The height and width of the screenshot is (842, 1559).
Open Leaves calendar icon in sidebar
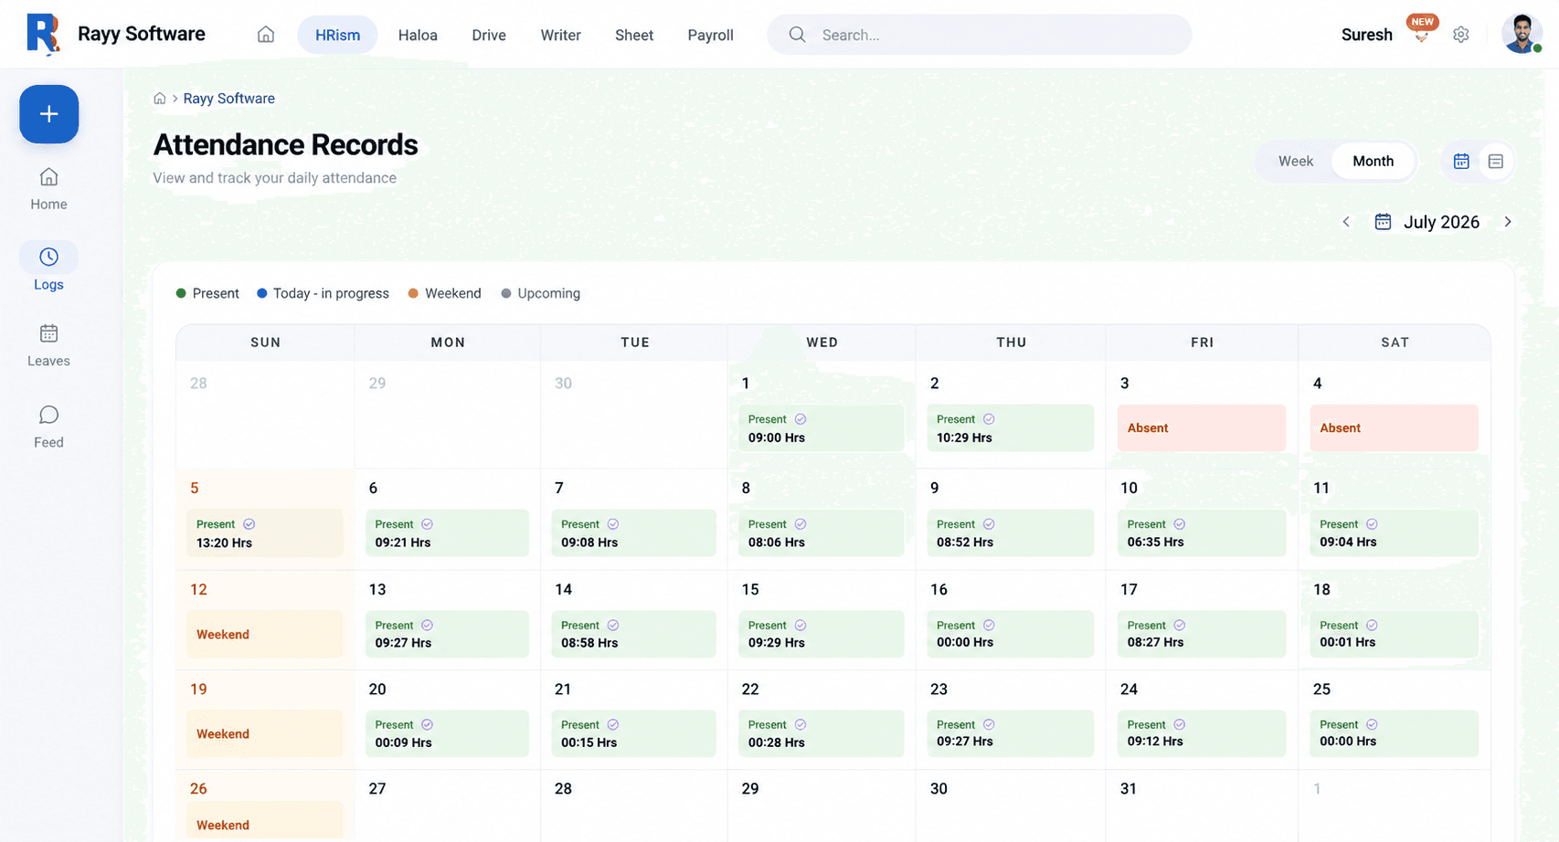48,333
